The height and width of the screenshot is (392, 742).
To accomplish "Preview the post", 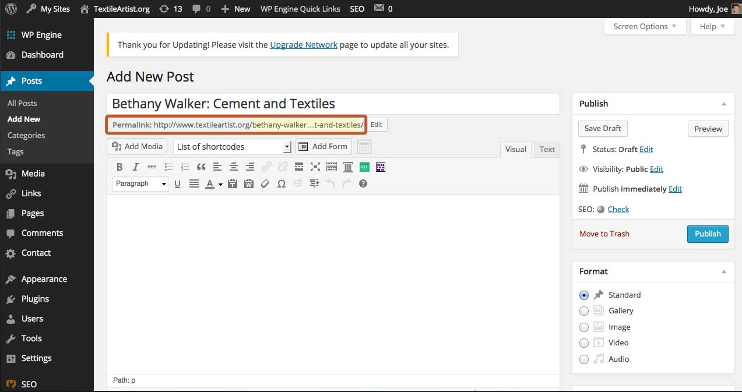I will tap(708, 129).
